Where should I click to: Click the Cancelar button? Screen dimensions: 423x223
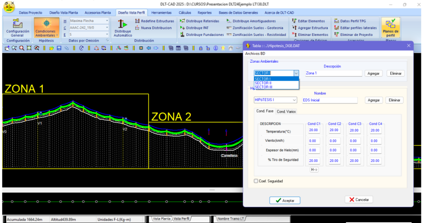pos(359,200)
